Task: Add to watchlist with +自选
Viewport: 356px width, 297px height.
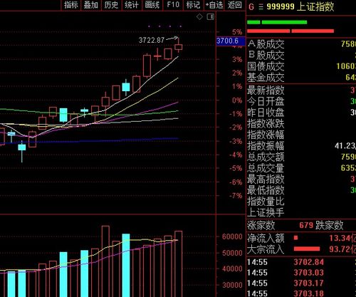Action: pyautogui.click(x=214, y=5)
